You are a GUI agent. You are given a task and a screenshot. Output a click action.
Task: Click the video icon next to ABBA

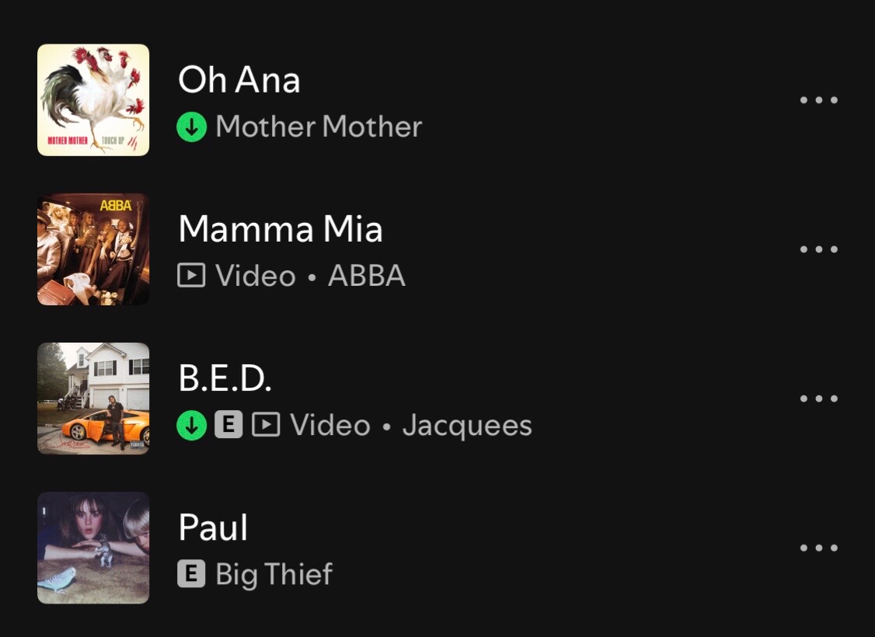(191, 276)
